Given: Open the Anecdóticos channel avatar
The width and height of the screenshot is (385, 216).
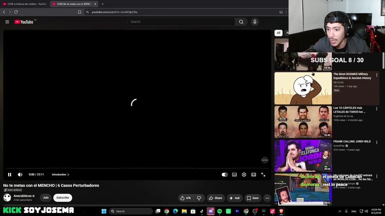Looking at the screenshot, I should click(x=7, y=197).
